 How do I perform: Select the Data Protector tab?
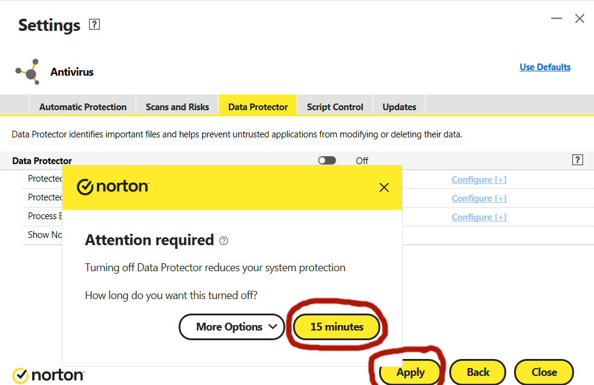point(258,107)
